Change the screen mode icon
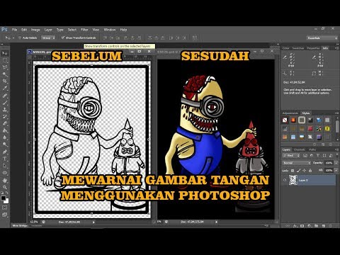Screen dimensions: 340x255 [4, 215]
